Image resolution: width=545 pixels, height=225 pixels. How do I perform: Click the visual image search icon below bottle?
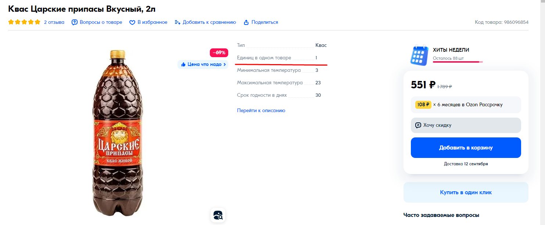coord(218,215)
